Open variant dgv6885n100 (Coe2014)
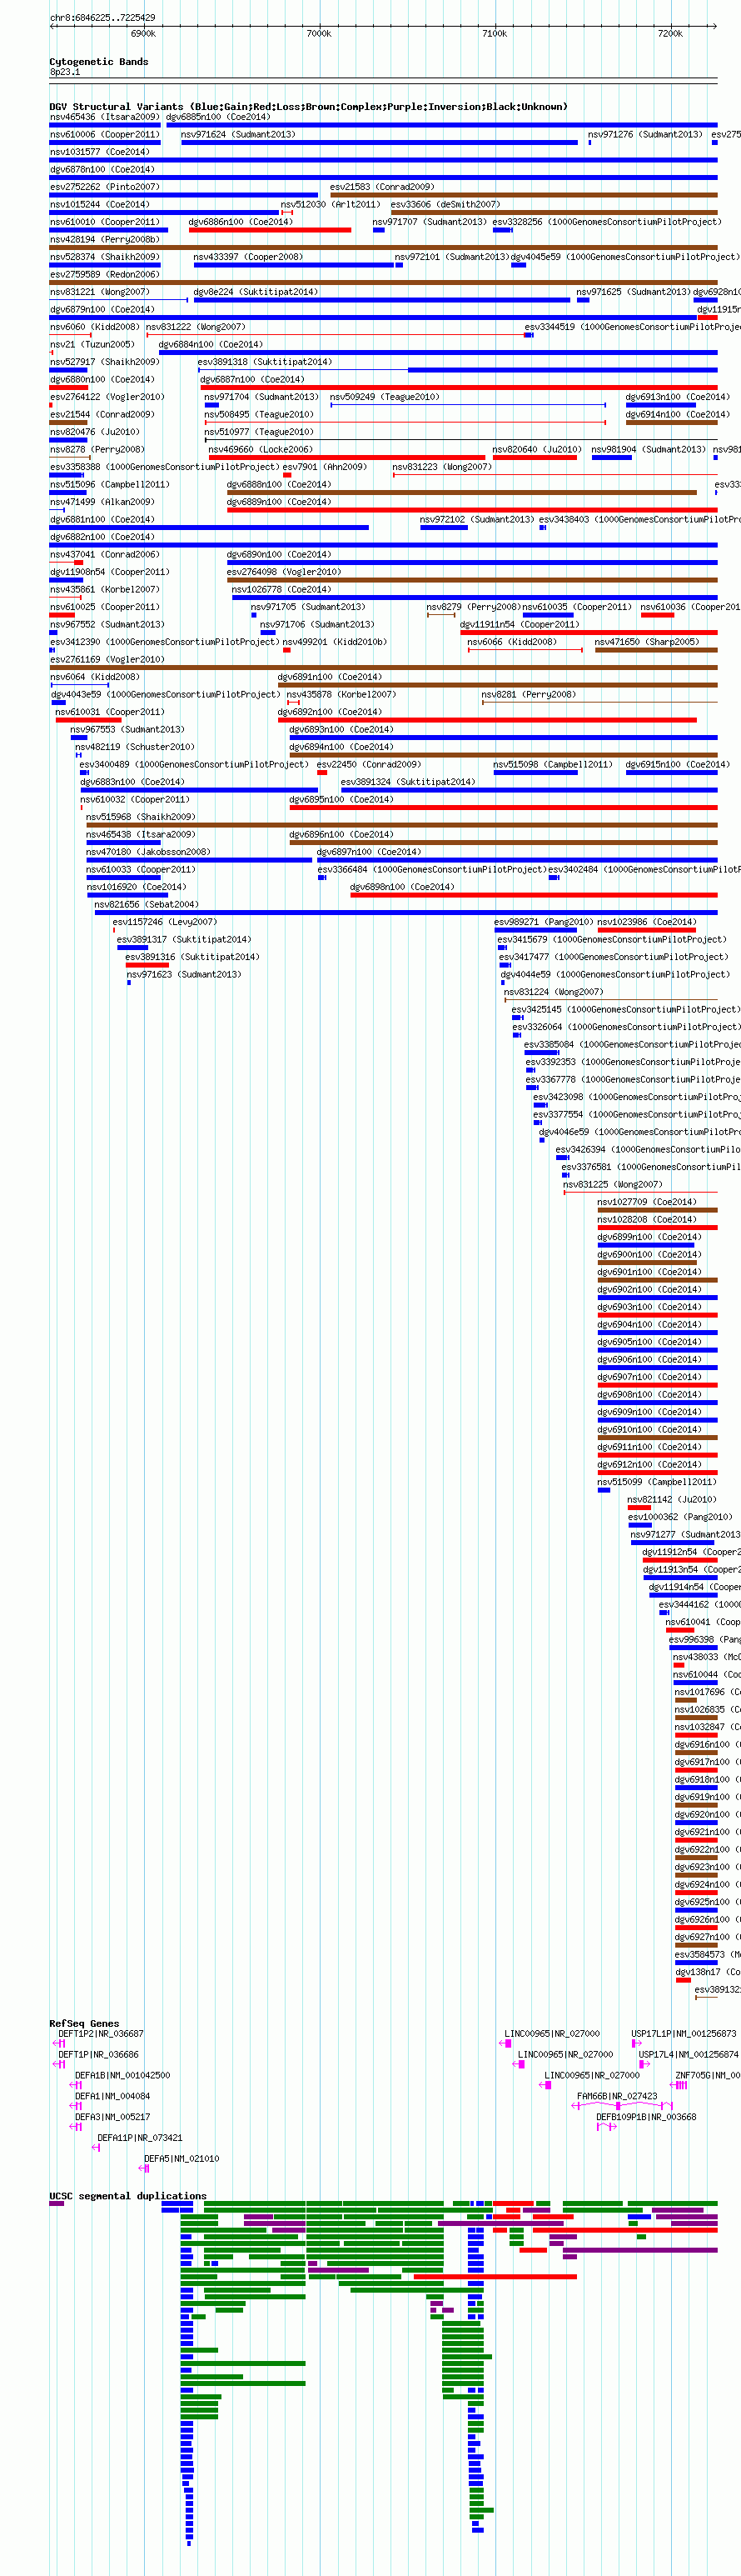The image size is (741, 2576). 217,117
